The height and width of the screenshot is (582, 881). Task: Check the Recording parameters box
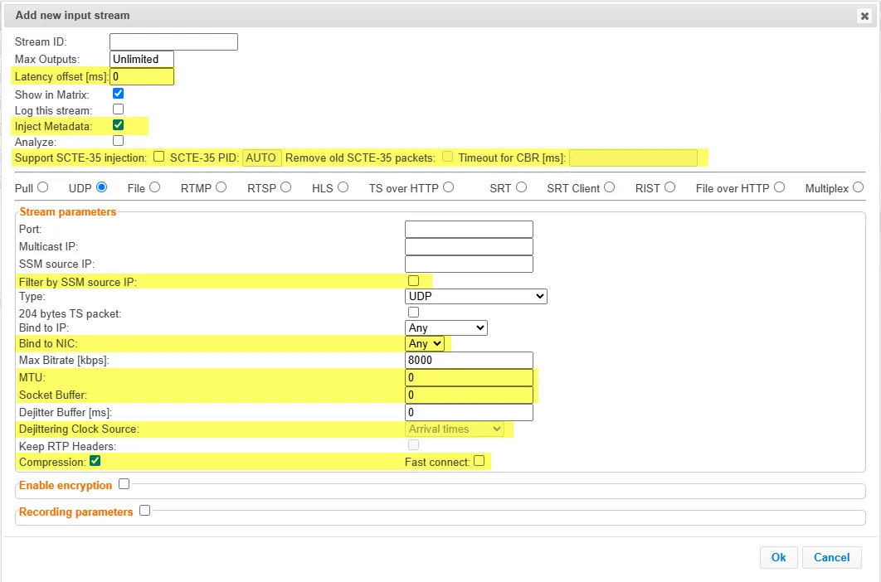[x=145, y=510]
